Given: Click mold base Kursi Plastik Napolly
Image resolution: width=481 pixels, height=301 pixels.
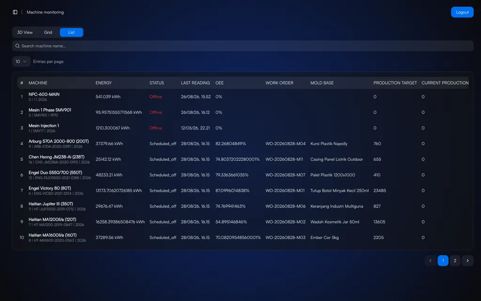Looking at the screenshot, I should pos(329,144).
